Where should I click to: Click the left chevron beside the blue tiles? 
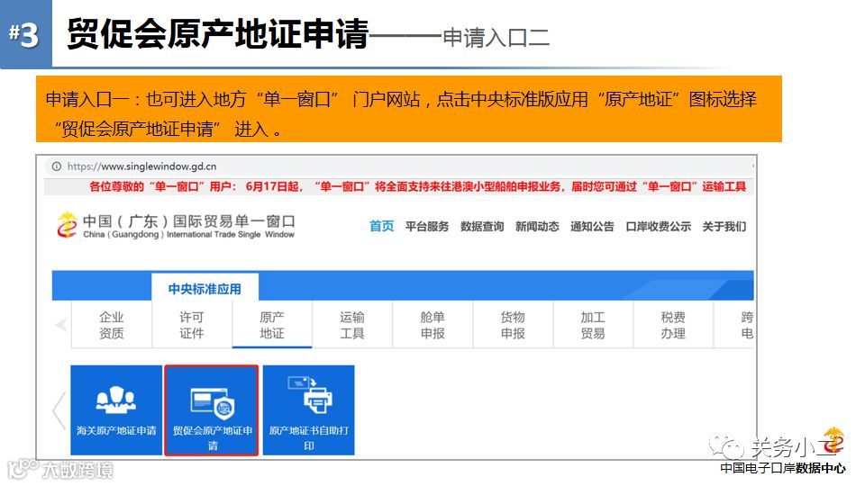click(x=59, y=410)
